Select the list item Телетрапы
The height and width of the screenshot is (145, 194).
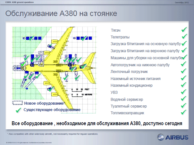[x=120, y=37]
